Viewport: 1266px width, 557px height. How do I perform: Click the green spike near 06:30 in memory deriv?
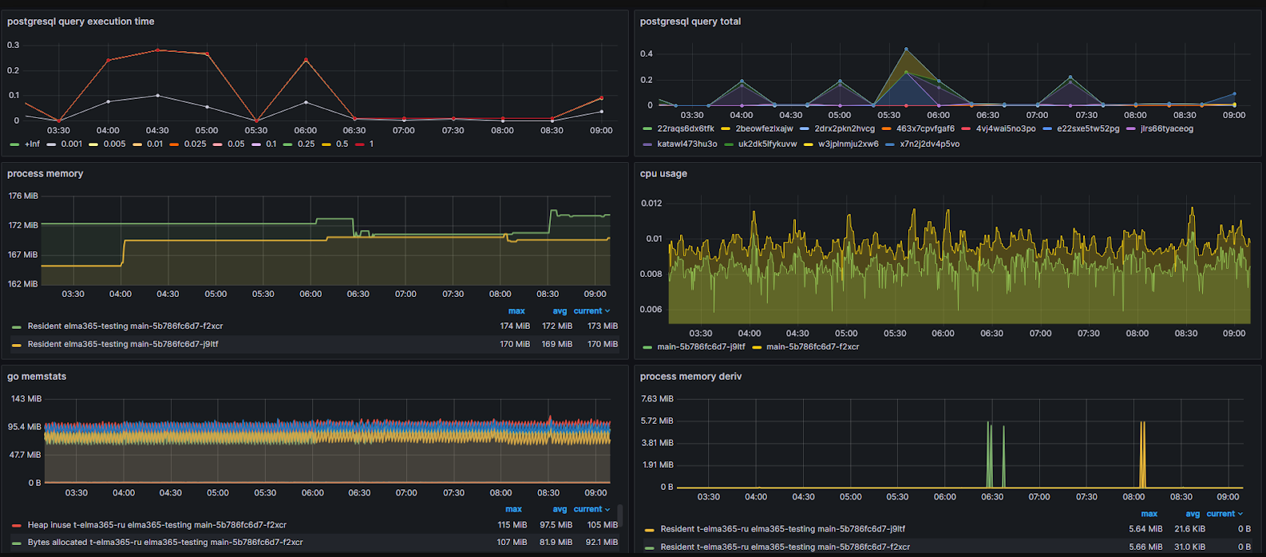click(989, 454)
